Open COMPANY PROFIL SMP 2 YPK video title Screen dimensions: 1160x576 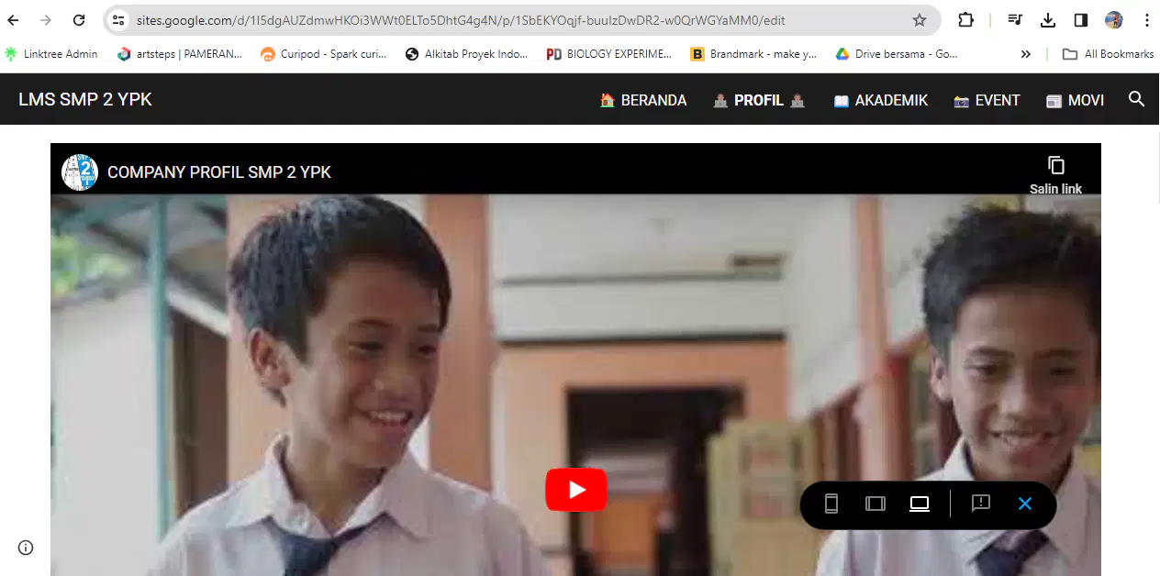coord(219,172)
